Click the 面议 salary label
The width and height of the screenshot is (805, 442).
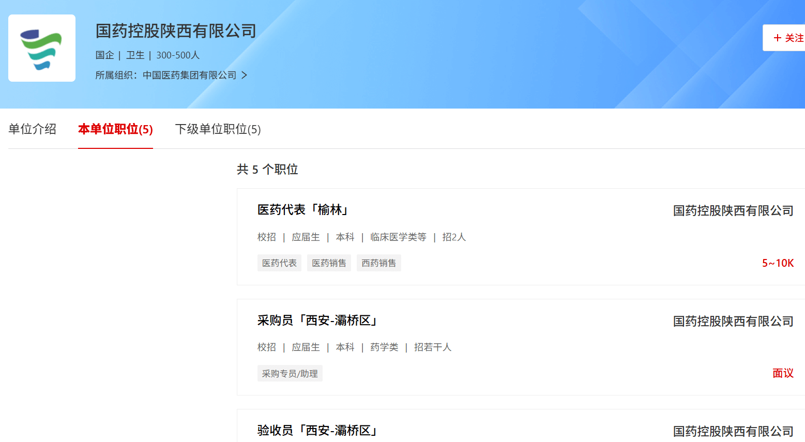783,373
